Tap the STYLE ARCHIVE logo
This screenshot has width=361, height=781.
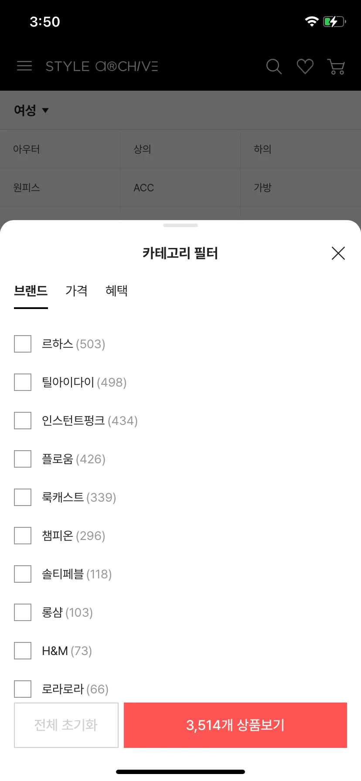[x=102, y=66]
